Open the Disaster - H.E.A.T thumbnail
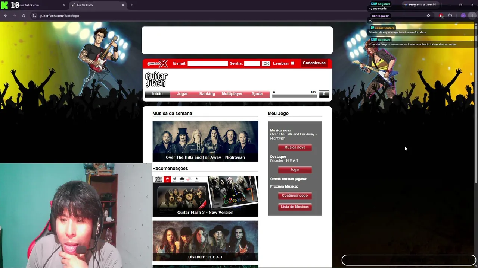 (x=205, y=241)
